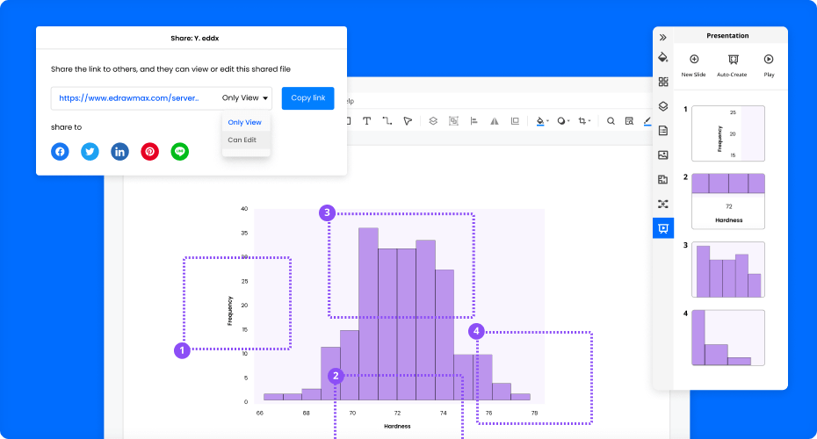The height and width of the screenshot is (439, 817).
Task: Share to Twitter
Action: [x=90, y=152]
